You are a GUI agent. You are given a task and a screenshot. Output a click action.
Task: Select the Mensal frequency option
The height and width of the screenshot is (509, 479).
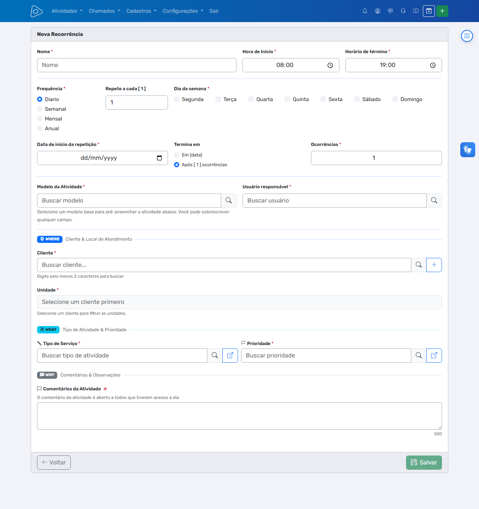40,119
